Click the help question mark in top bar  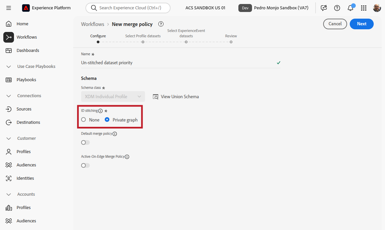(337, 8)
